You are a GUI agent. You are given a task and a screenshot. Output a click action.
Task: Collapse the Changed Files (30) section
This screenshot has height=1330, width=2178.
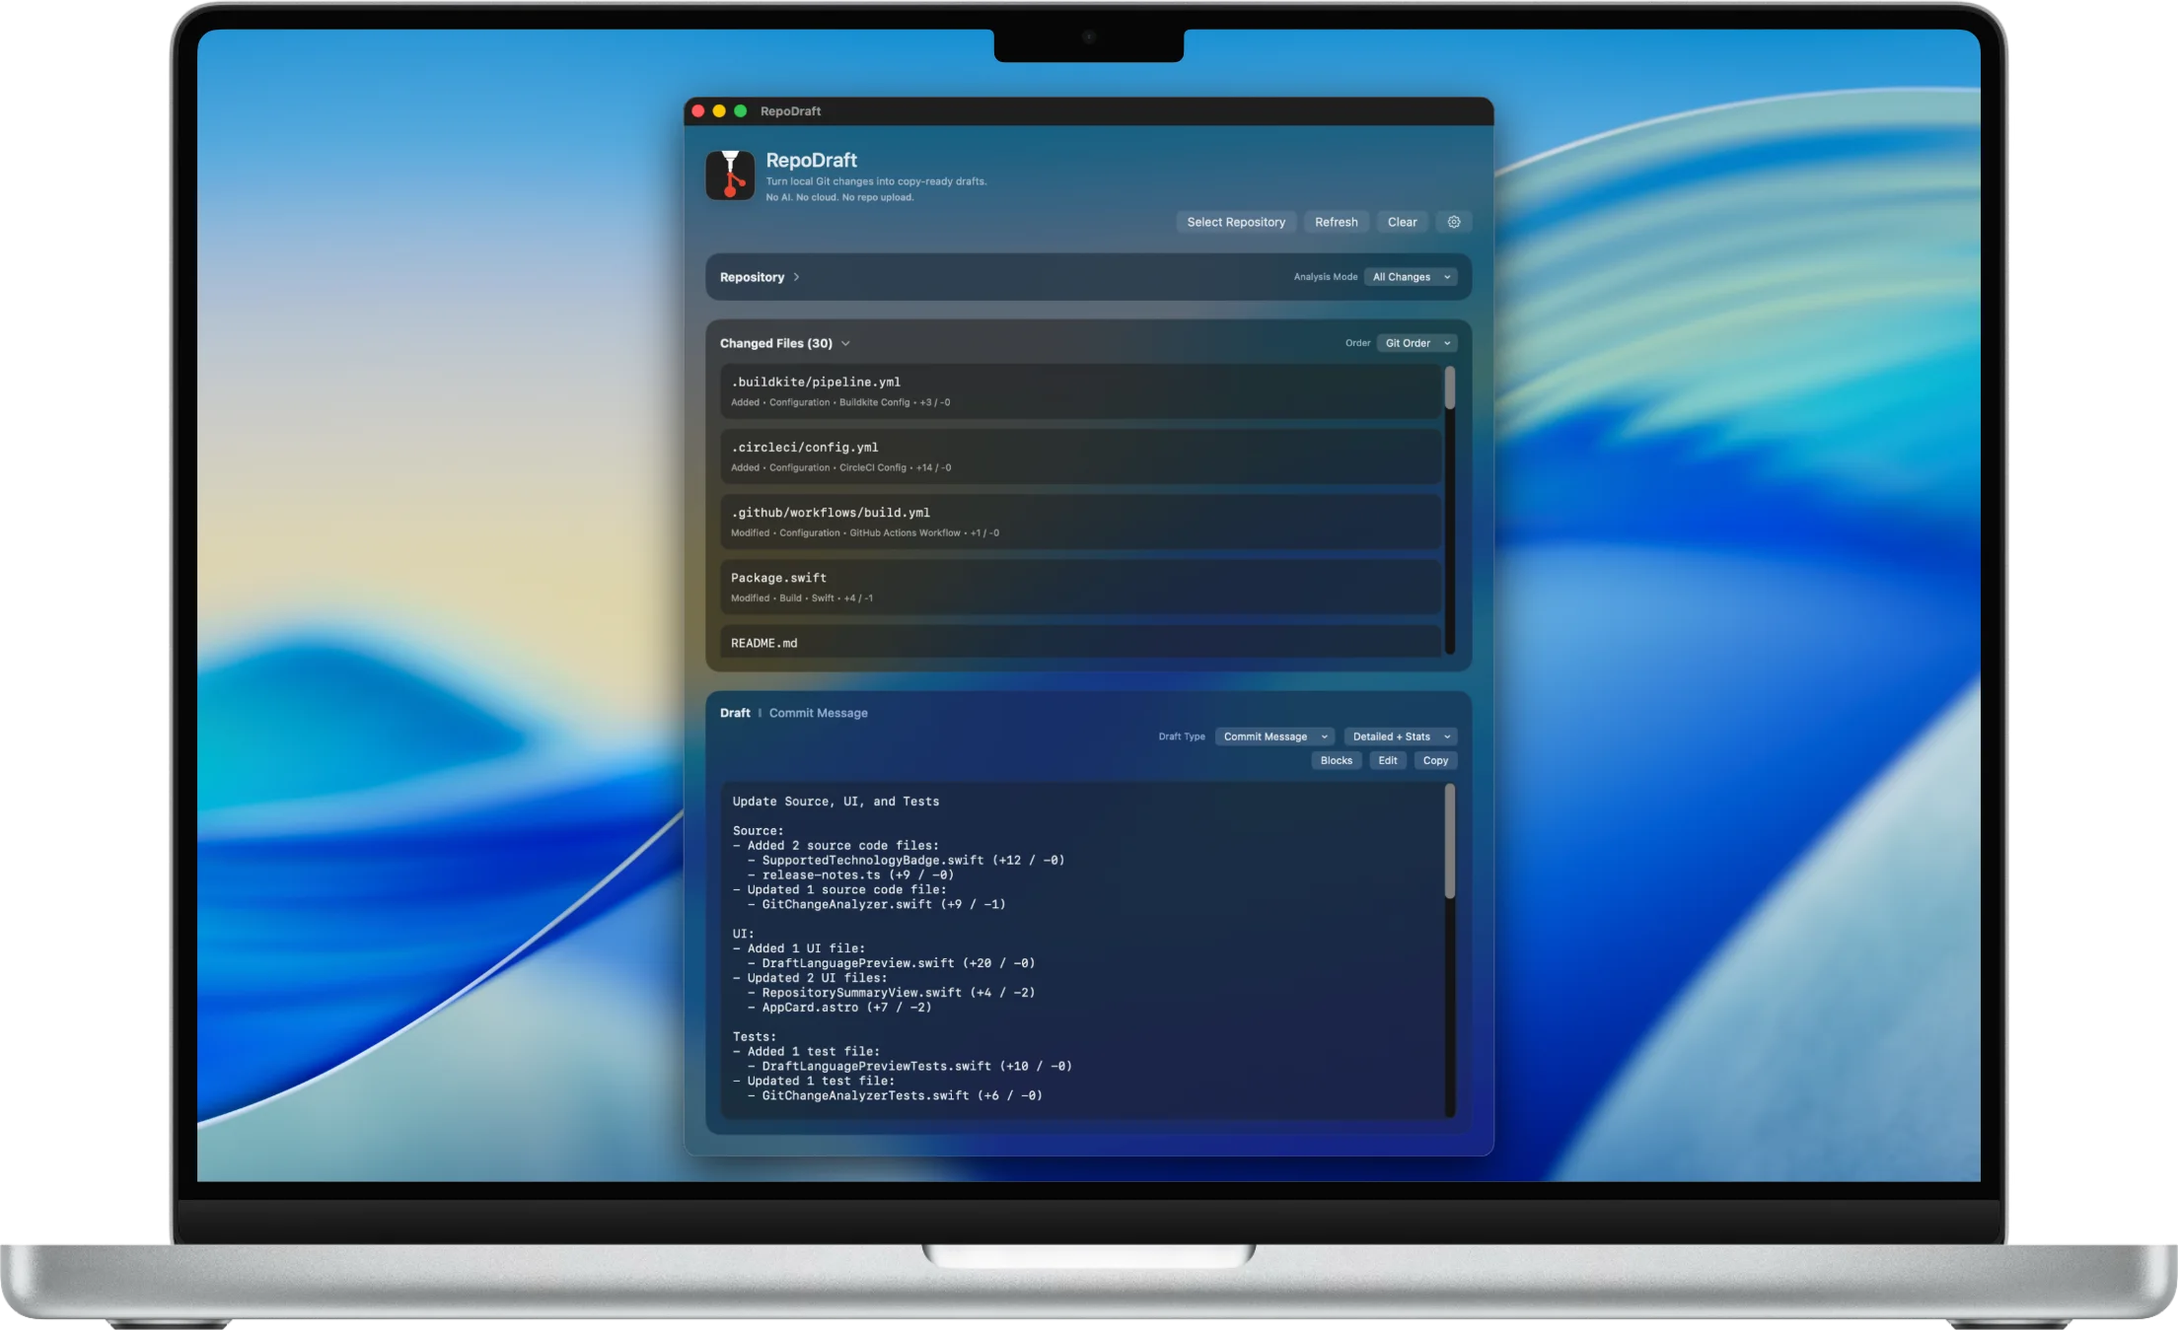coord(845,343)
